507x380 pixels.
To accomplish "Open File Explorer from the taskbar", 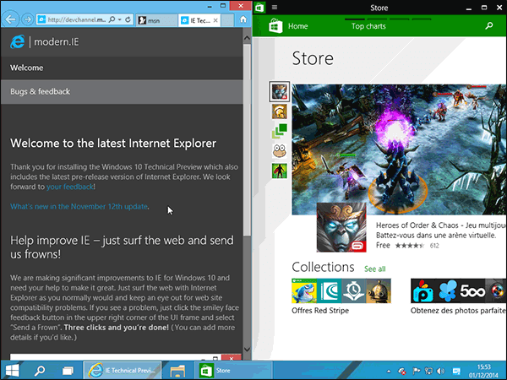I will [x=177, y=371].
